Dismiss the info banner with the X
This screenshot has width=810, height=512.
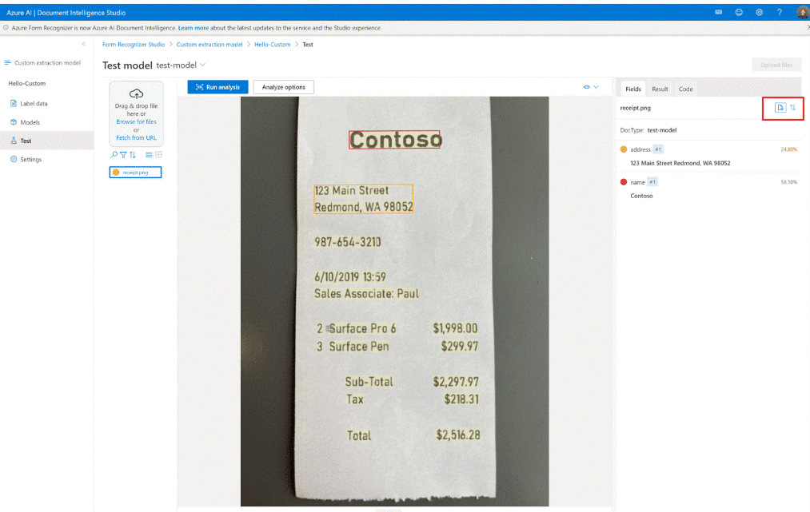(x=808, y=28)
